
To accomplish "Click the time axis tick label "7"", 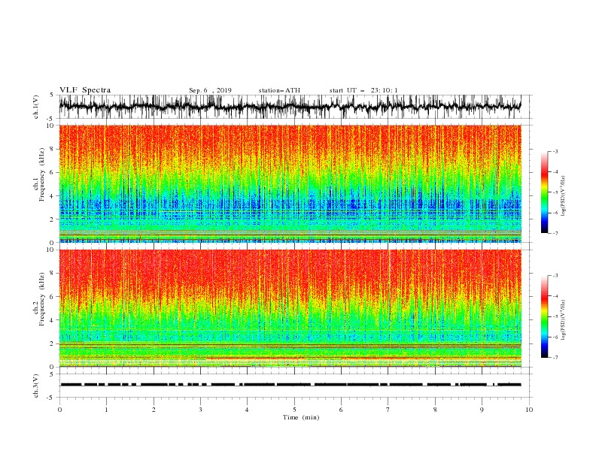I will tap(388, 410).
